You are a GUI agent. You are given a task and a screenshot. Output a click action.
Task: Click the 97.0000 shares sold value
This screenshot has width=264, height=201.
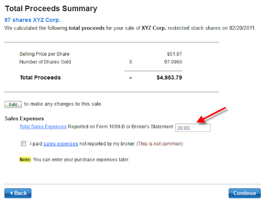[x=173, y=62]
